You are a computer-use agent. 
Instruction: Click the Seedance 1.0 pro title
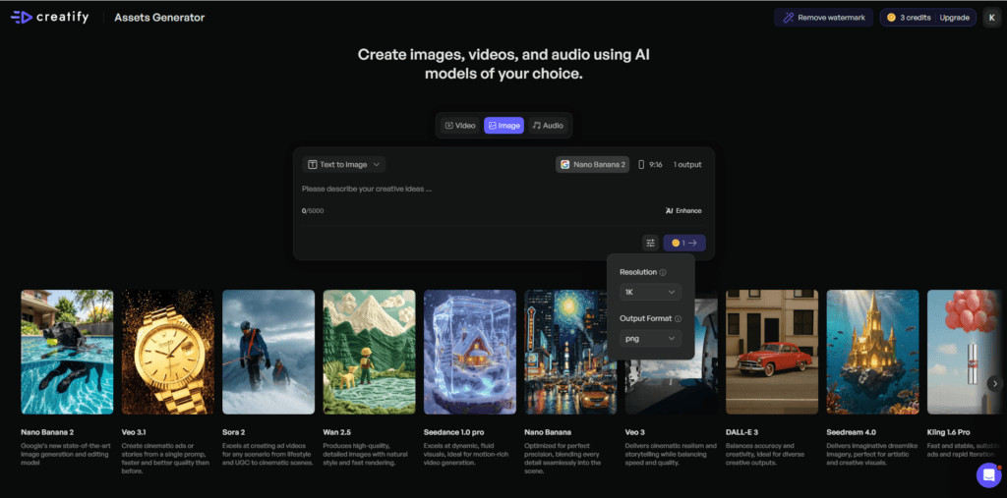point(454,432)
